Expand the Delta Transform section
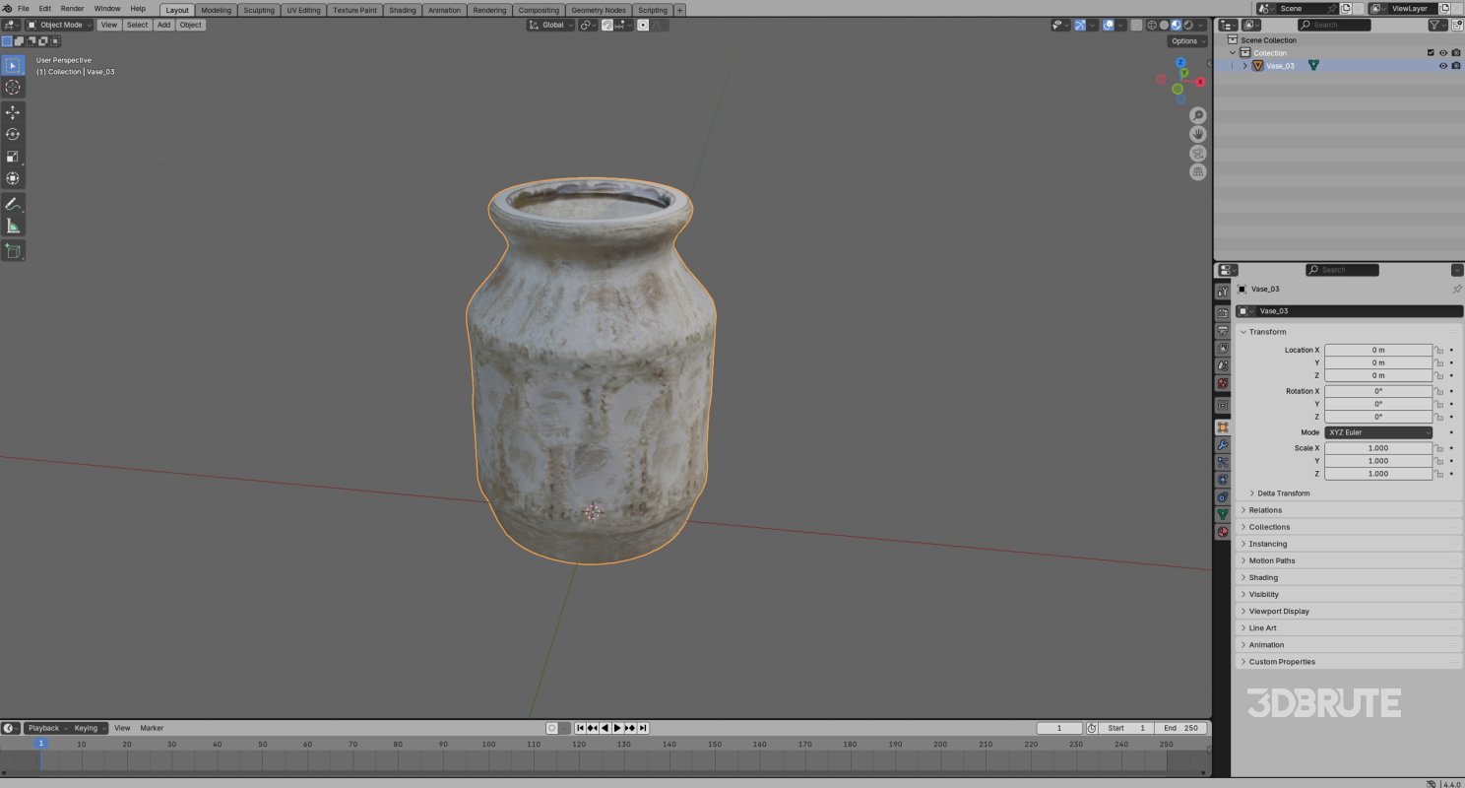The width and height of the screenshot is (1465, 788). [1281, 492]
